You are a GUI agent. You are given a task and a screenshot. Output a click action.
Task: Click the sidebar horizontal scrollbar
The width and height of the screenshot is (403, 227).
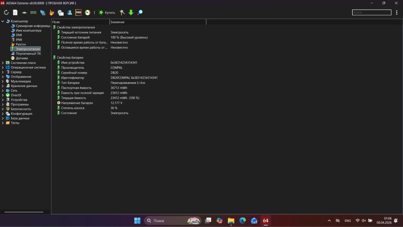click(x=24, y=212)
